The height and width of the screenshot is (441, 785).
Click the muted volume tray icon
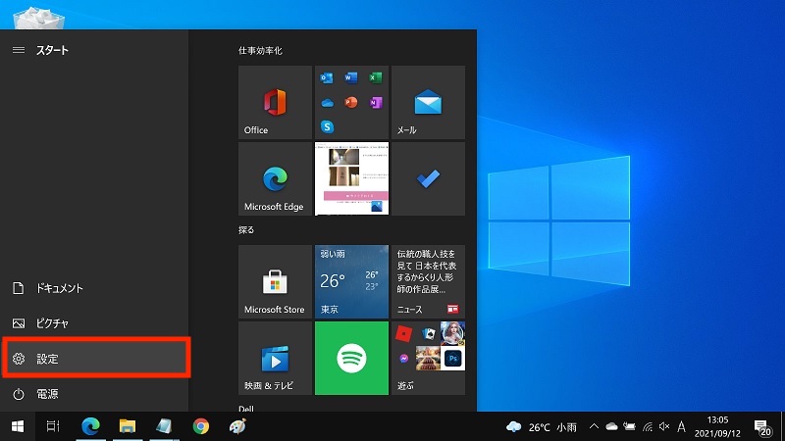click(x=664, y=426)
